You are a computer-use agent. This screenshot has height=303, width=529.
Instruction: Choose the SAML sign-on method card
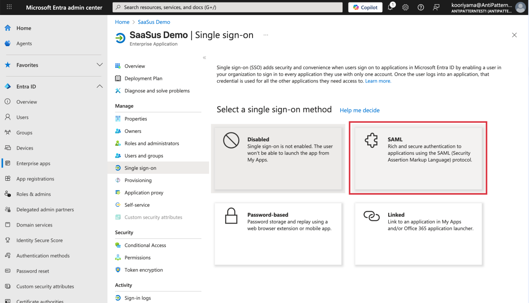[x=419, y=158]
